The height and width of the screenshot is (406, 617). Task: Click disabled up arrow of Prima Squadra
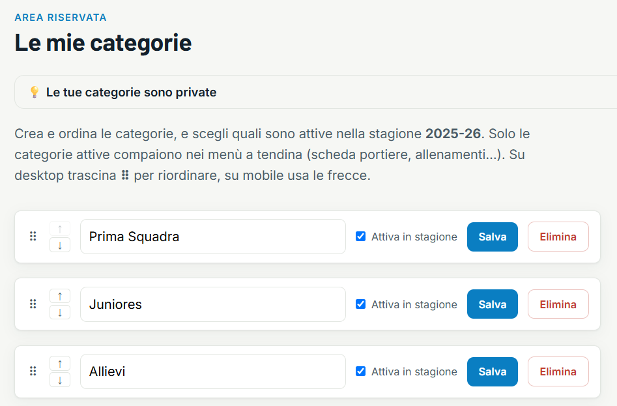(60, 229)
